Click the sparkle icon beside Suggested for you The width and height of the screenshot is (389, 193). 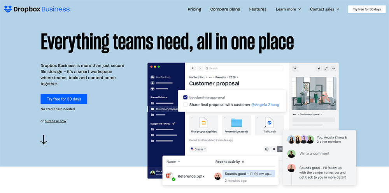173,123
